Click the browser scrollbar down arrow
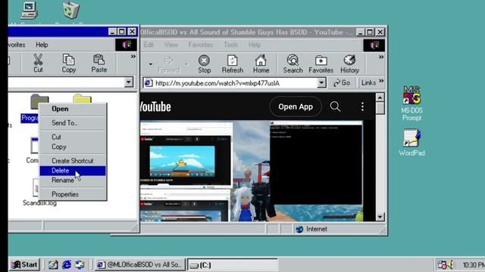The width and height of the screenshot is (485, 272). click(380, 217)
